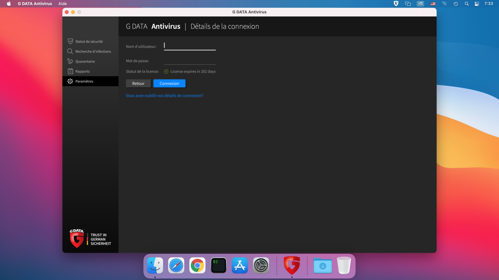This screenshot has height=280, width=499.
Task: Click the green license status checkmark icon
Action: [166, 72]
